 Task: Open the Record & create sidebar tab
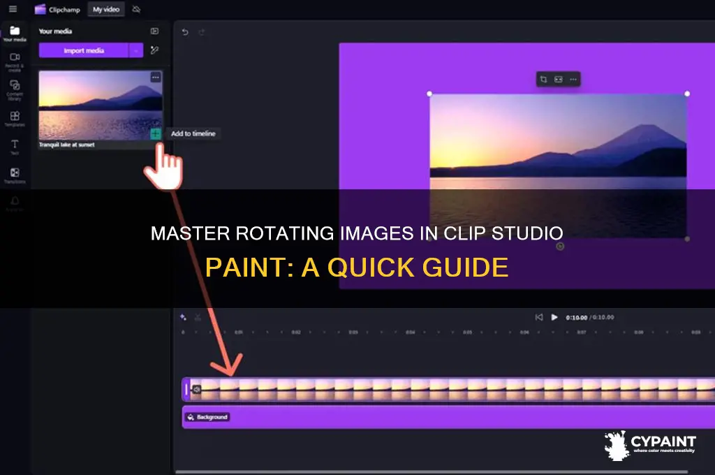(x=15, y=62)
